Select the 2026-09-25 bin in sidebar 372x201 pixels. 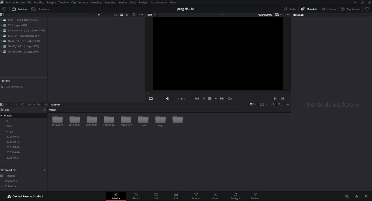coord(13,147)
